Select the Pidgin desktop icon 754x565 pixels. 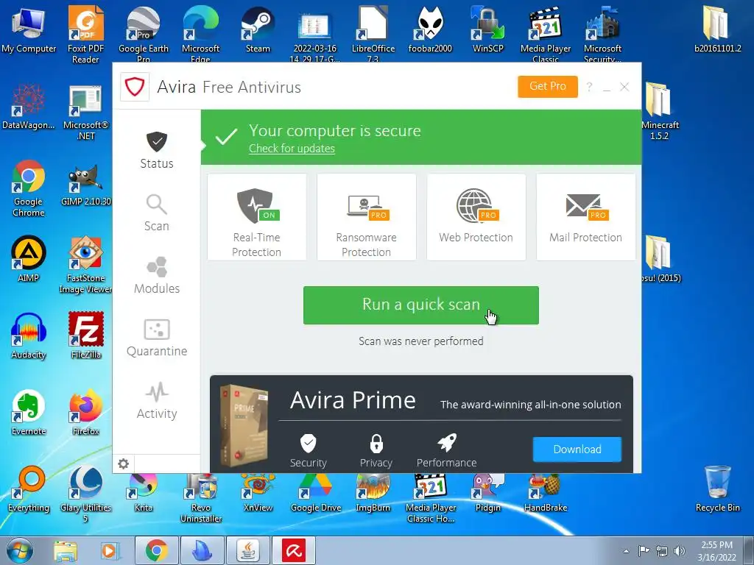(487, 493)
